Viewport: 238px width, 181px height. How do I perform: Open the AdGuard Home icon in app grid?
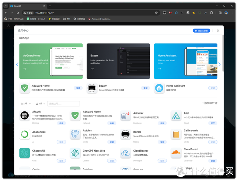click(75, 115)
